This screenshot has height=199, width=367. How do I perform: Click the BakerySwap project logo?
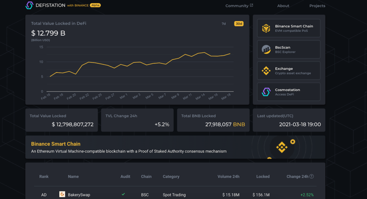62,194
